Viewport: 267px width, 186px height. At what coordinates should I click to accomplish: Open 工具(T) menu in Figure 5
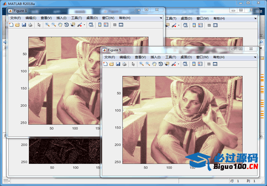click(x=171, y=57)
